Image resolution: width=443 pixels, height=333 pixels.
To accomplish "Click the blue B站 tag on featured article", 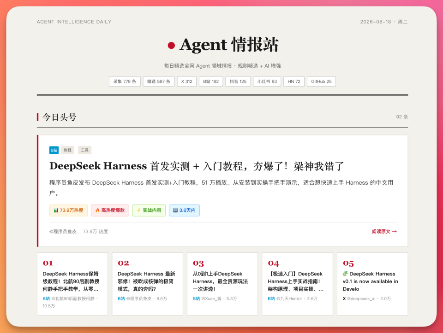I will [54, 150].
